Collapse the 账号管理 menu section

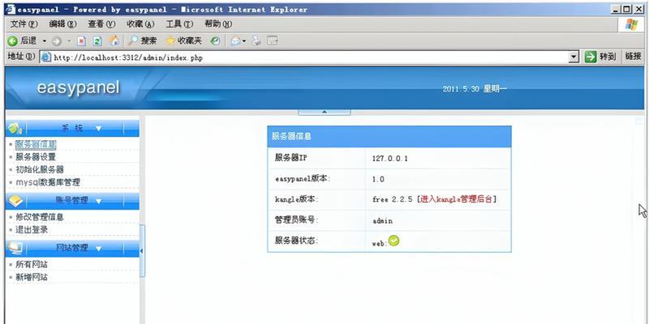[x=98, y=201]
